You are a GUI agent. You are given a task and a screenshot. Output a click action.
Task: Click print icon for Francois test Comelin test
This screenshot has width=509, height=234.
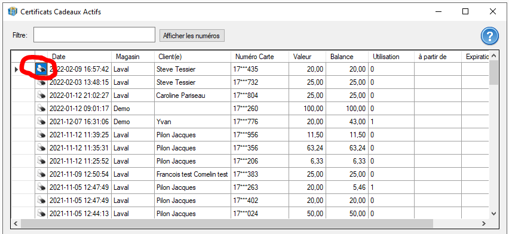[41, 174]
